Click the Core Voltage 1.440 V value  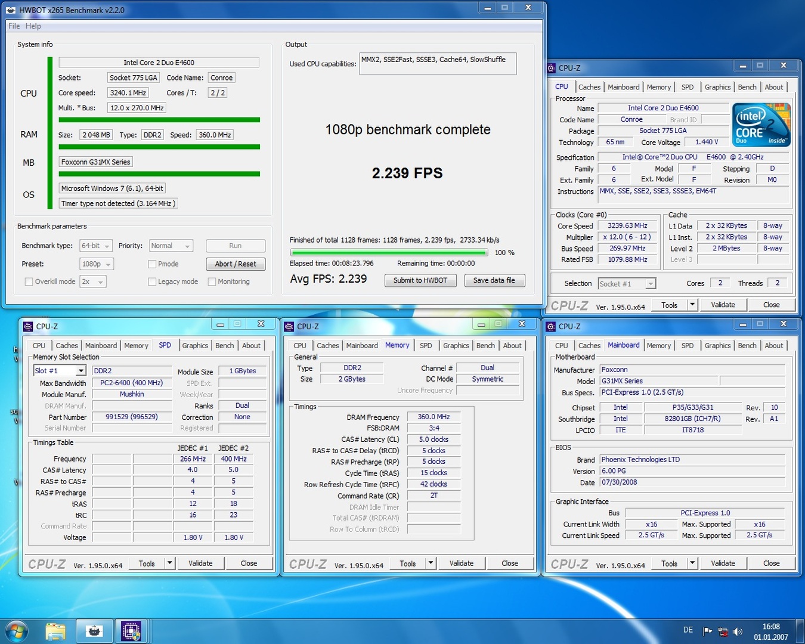[x=707, y=143]
